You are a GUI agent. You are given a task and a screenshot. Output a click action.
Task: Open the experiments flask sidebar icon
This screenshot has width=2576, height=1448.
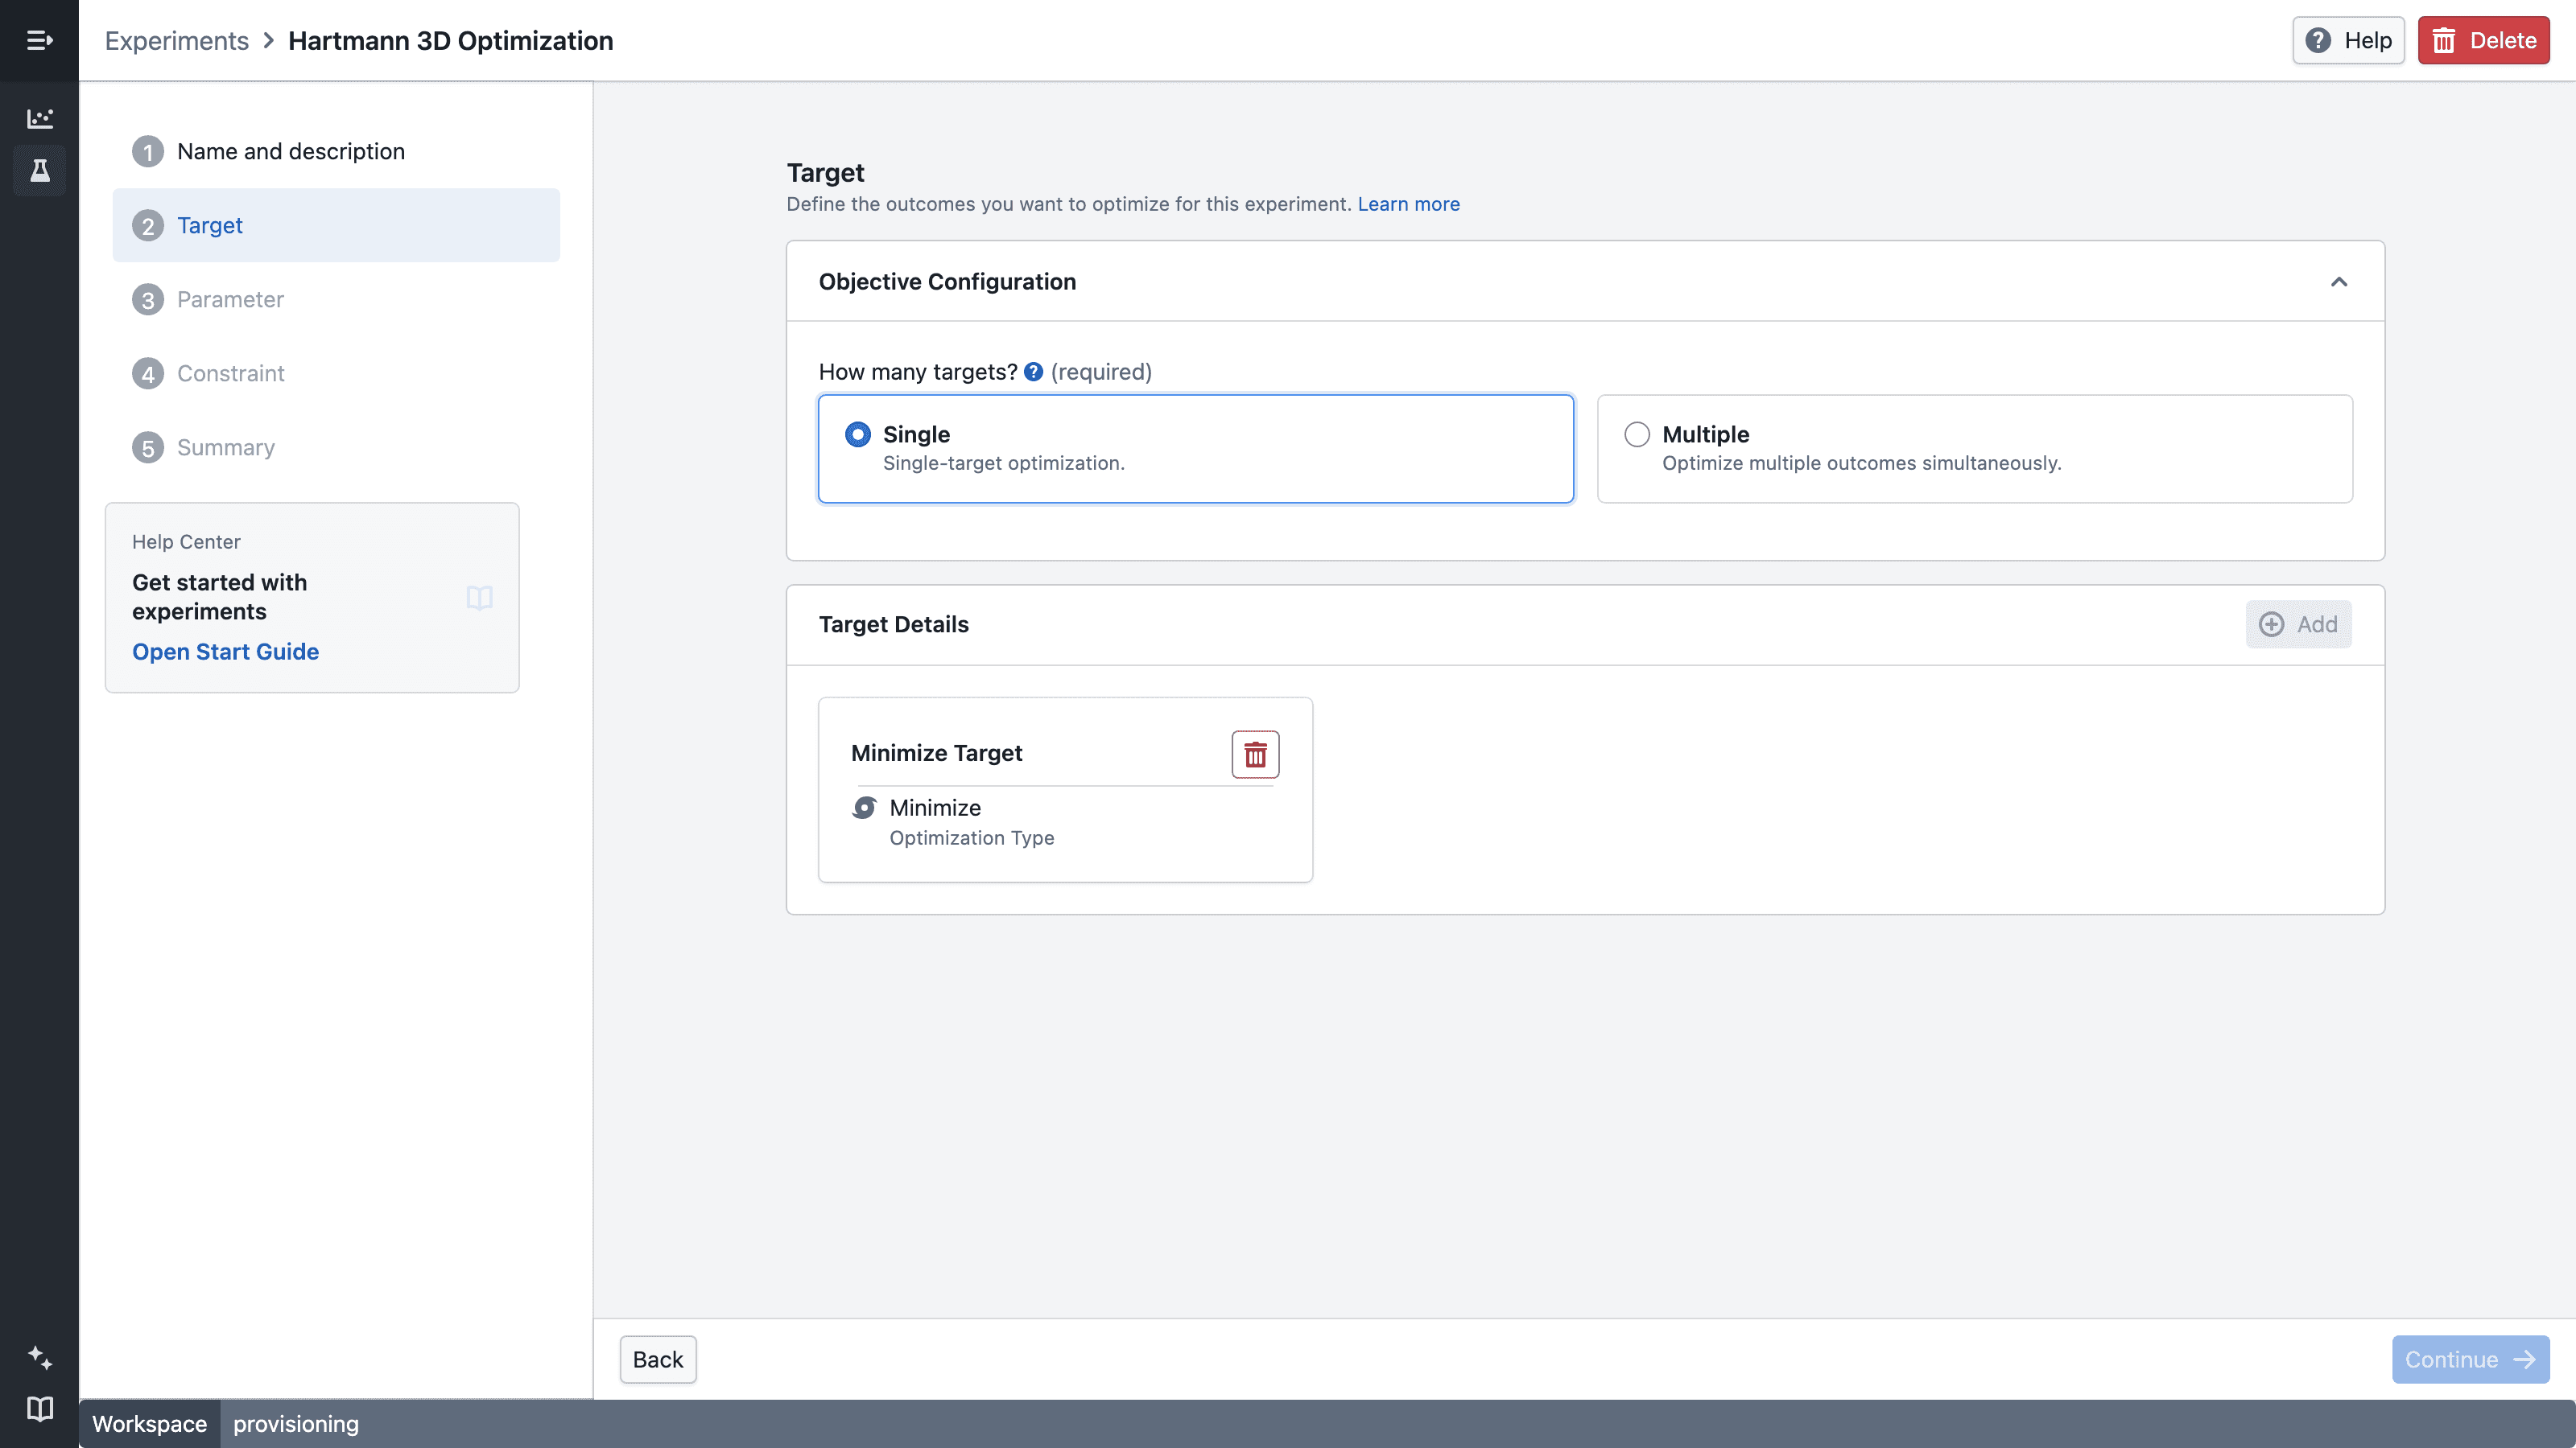tap(39, 171)
